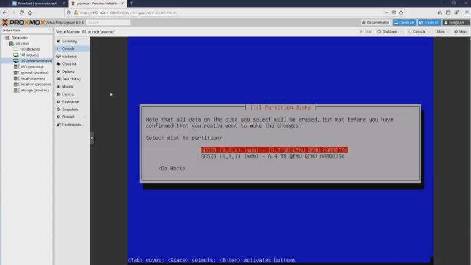471x265 pixels.
Task: Expand the Shutdown options arrow
Action: tap(401, 31)
